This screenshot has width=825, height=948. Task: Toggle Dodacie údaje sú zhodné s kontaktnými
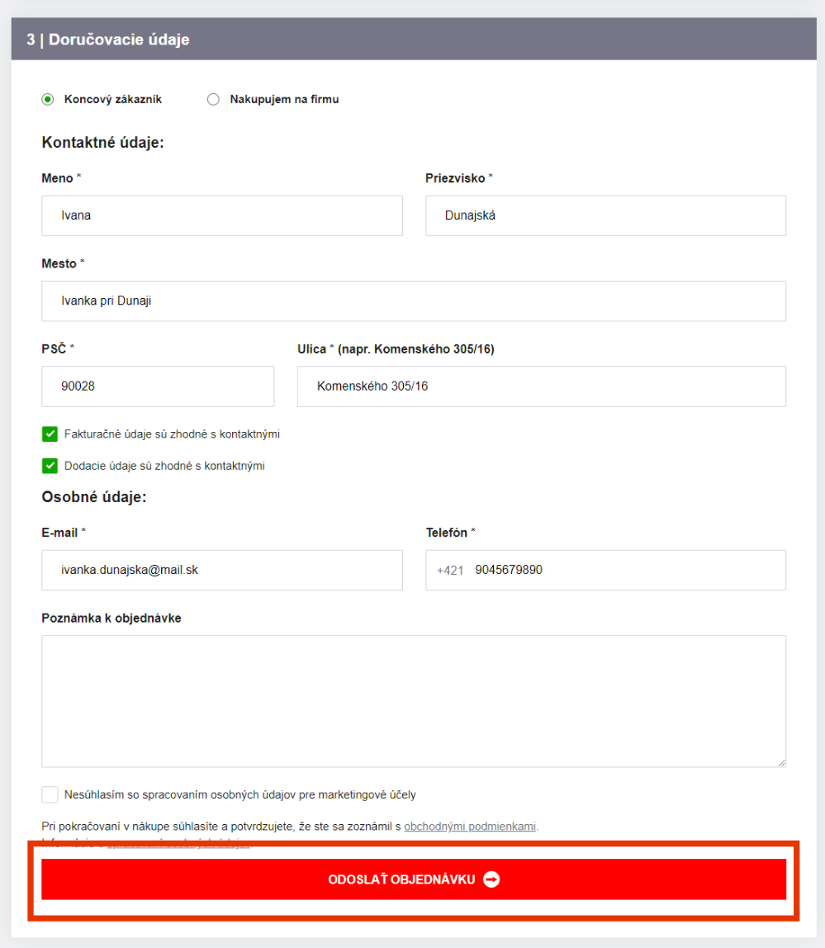[50, 466]
